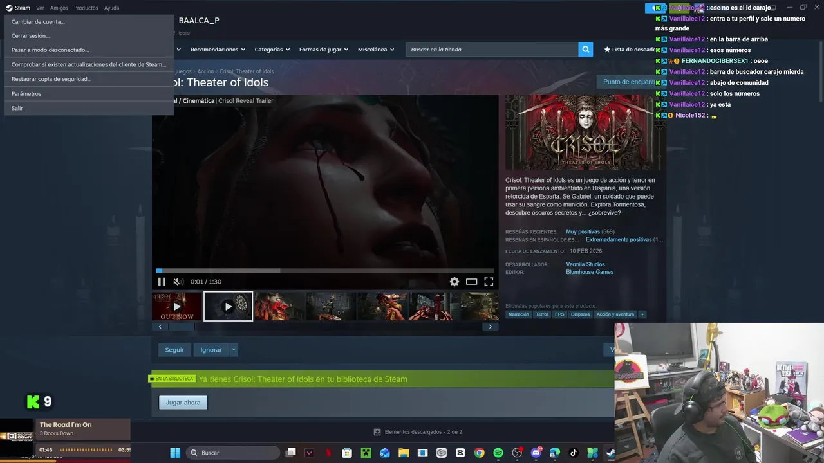Expand the Recomendaciones dropdown
The height and width of the screenshot is (463, 824).
pyautogui.click(x=218, y=50)
